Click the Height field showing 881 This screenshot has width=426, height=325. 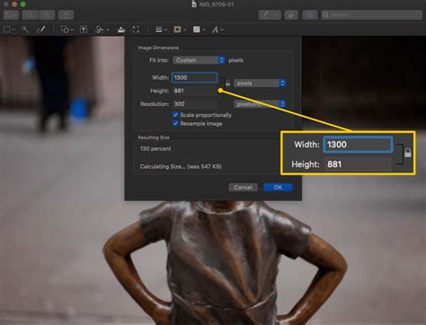point(195,91)
